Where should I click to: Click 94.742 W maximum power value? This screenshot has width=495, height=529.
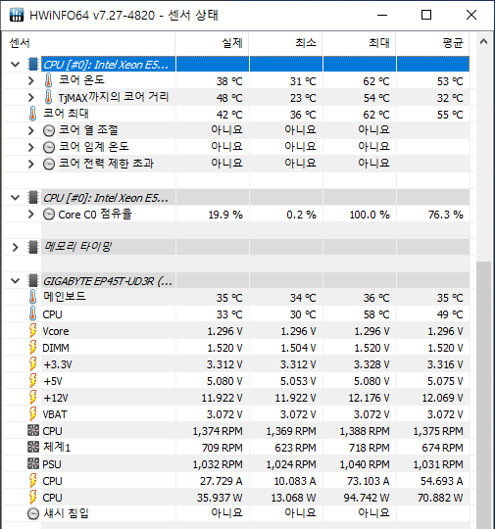[367, 498]
